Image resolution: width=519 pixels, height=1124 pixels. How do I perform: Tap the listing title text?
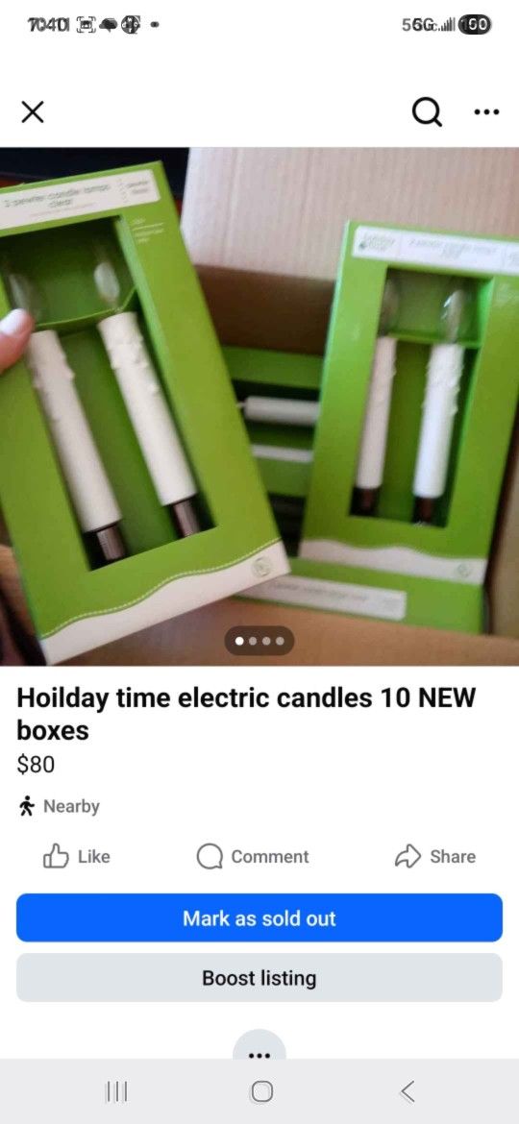[x=246, y=714]
